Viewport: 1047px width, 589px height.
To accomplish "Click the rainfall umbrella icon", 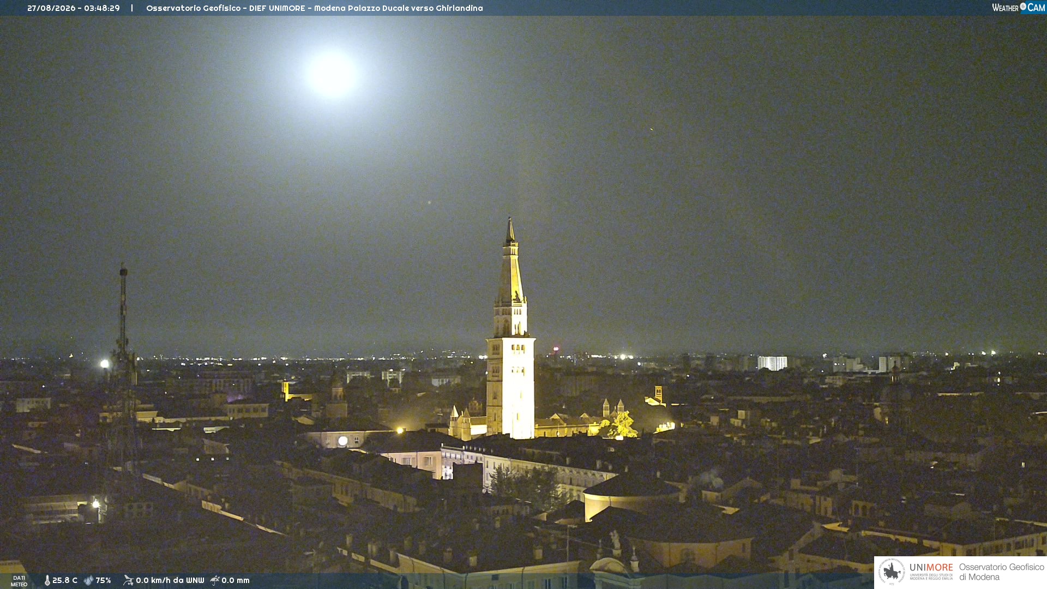I will point(215,580).
